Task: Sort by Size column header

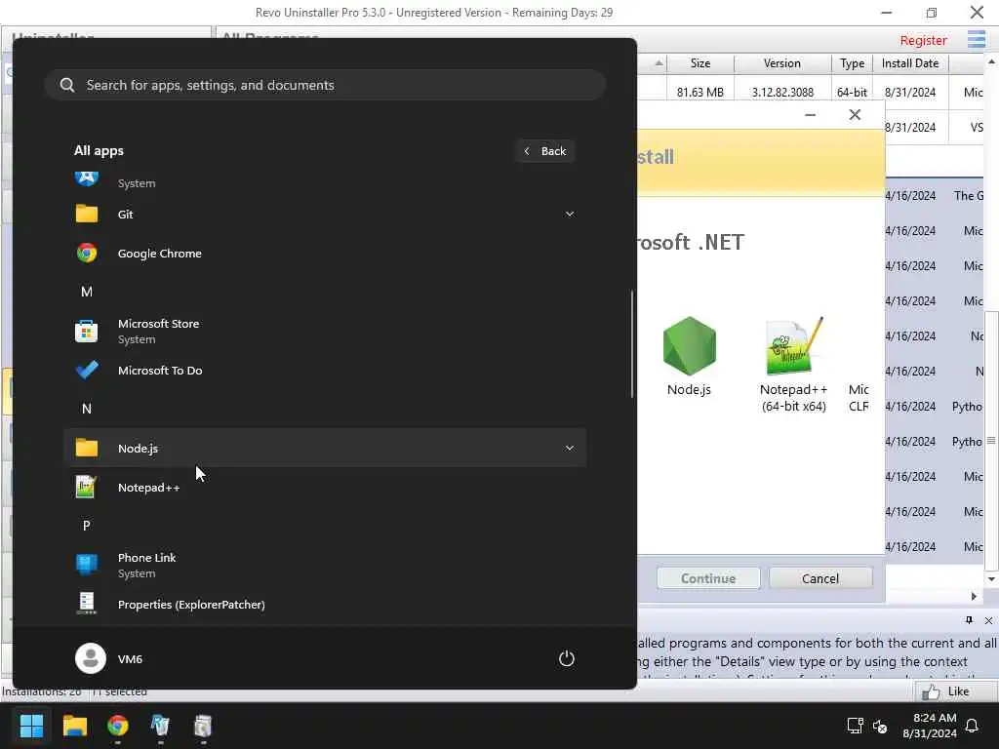Action: (700, 63)
